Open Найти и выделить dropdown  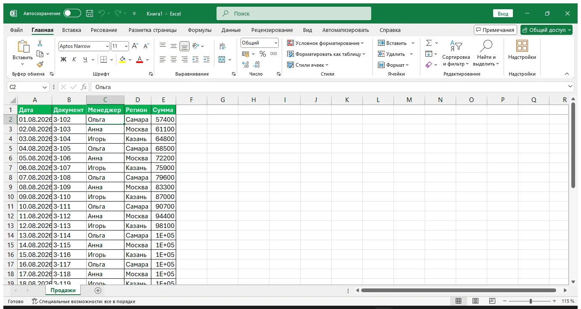(x=486, y=54)
